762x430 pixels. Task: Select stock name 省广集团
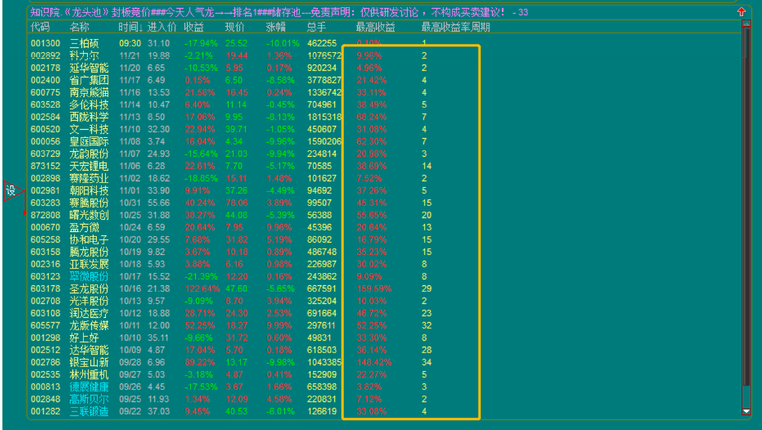[x=89, y=80]
